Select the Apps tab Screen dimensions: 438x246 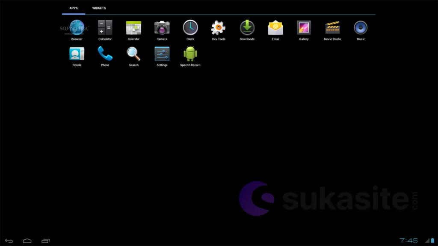pyautogui.click(x=74, y=8)
